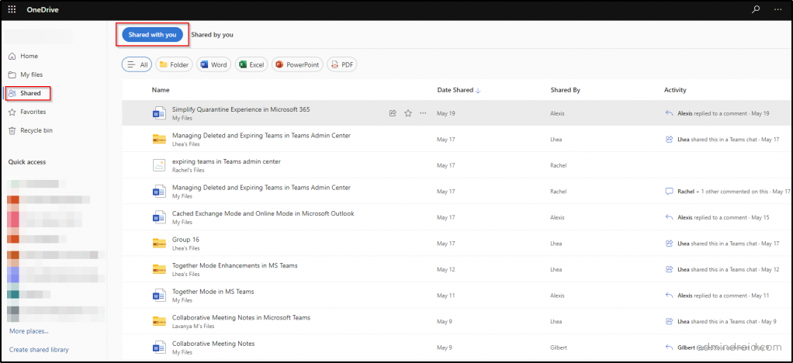Viewport: 793px width, 363px height.
Task: Click Lavanya M's Files location text
Action: [192, 326]
